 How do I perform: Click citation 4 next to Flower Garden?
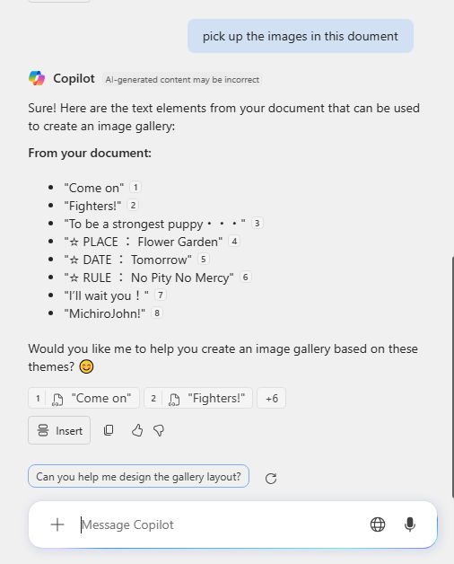[234, 241]
